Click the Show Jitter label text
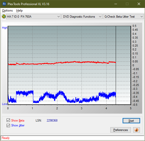 click(x=18, y=125)
